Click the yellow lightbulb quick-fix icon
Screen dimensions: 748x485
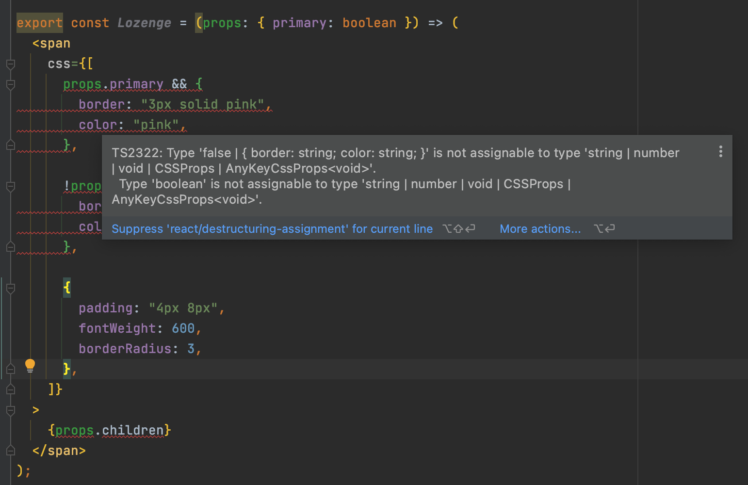pos(30,366)
